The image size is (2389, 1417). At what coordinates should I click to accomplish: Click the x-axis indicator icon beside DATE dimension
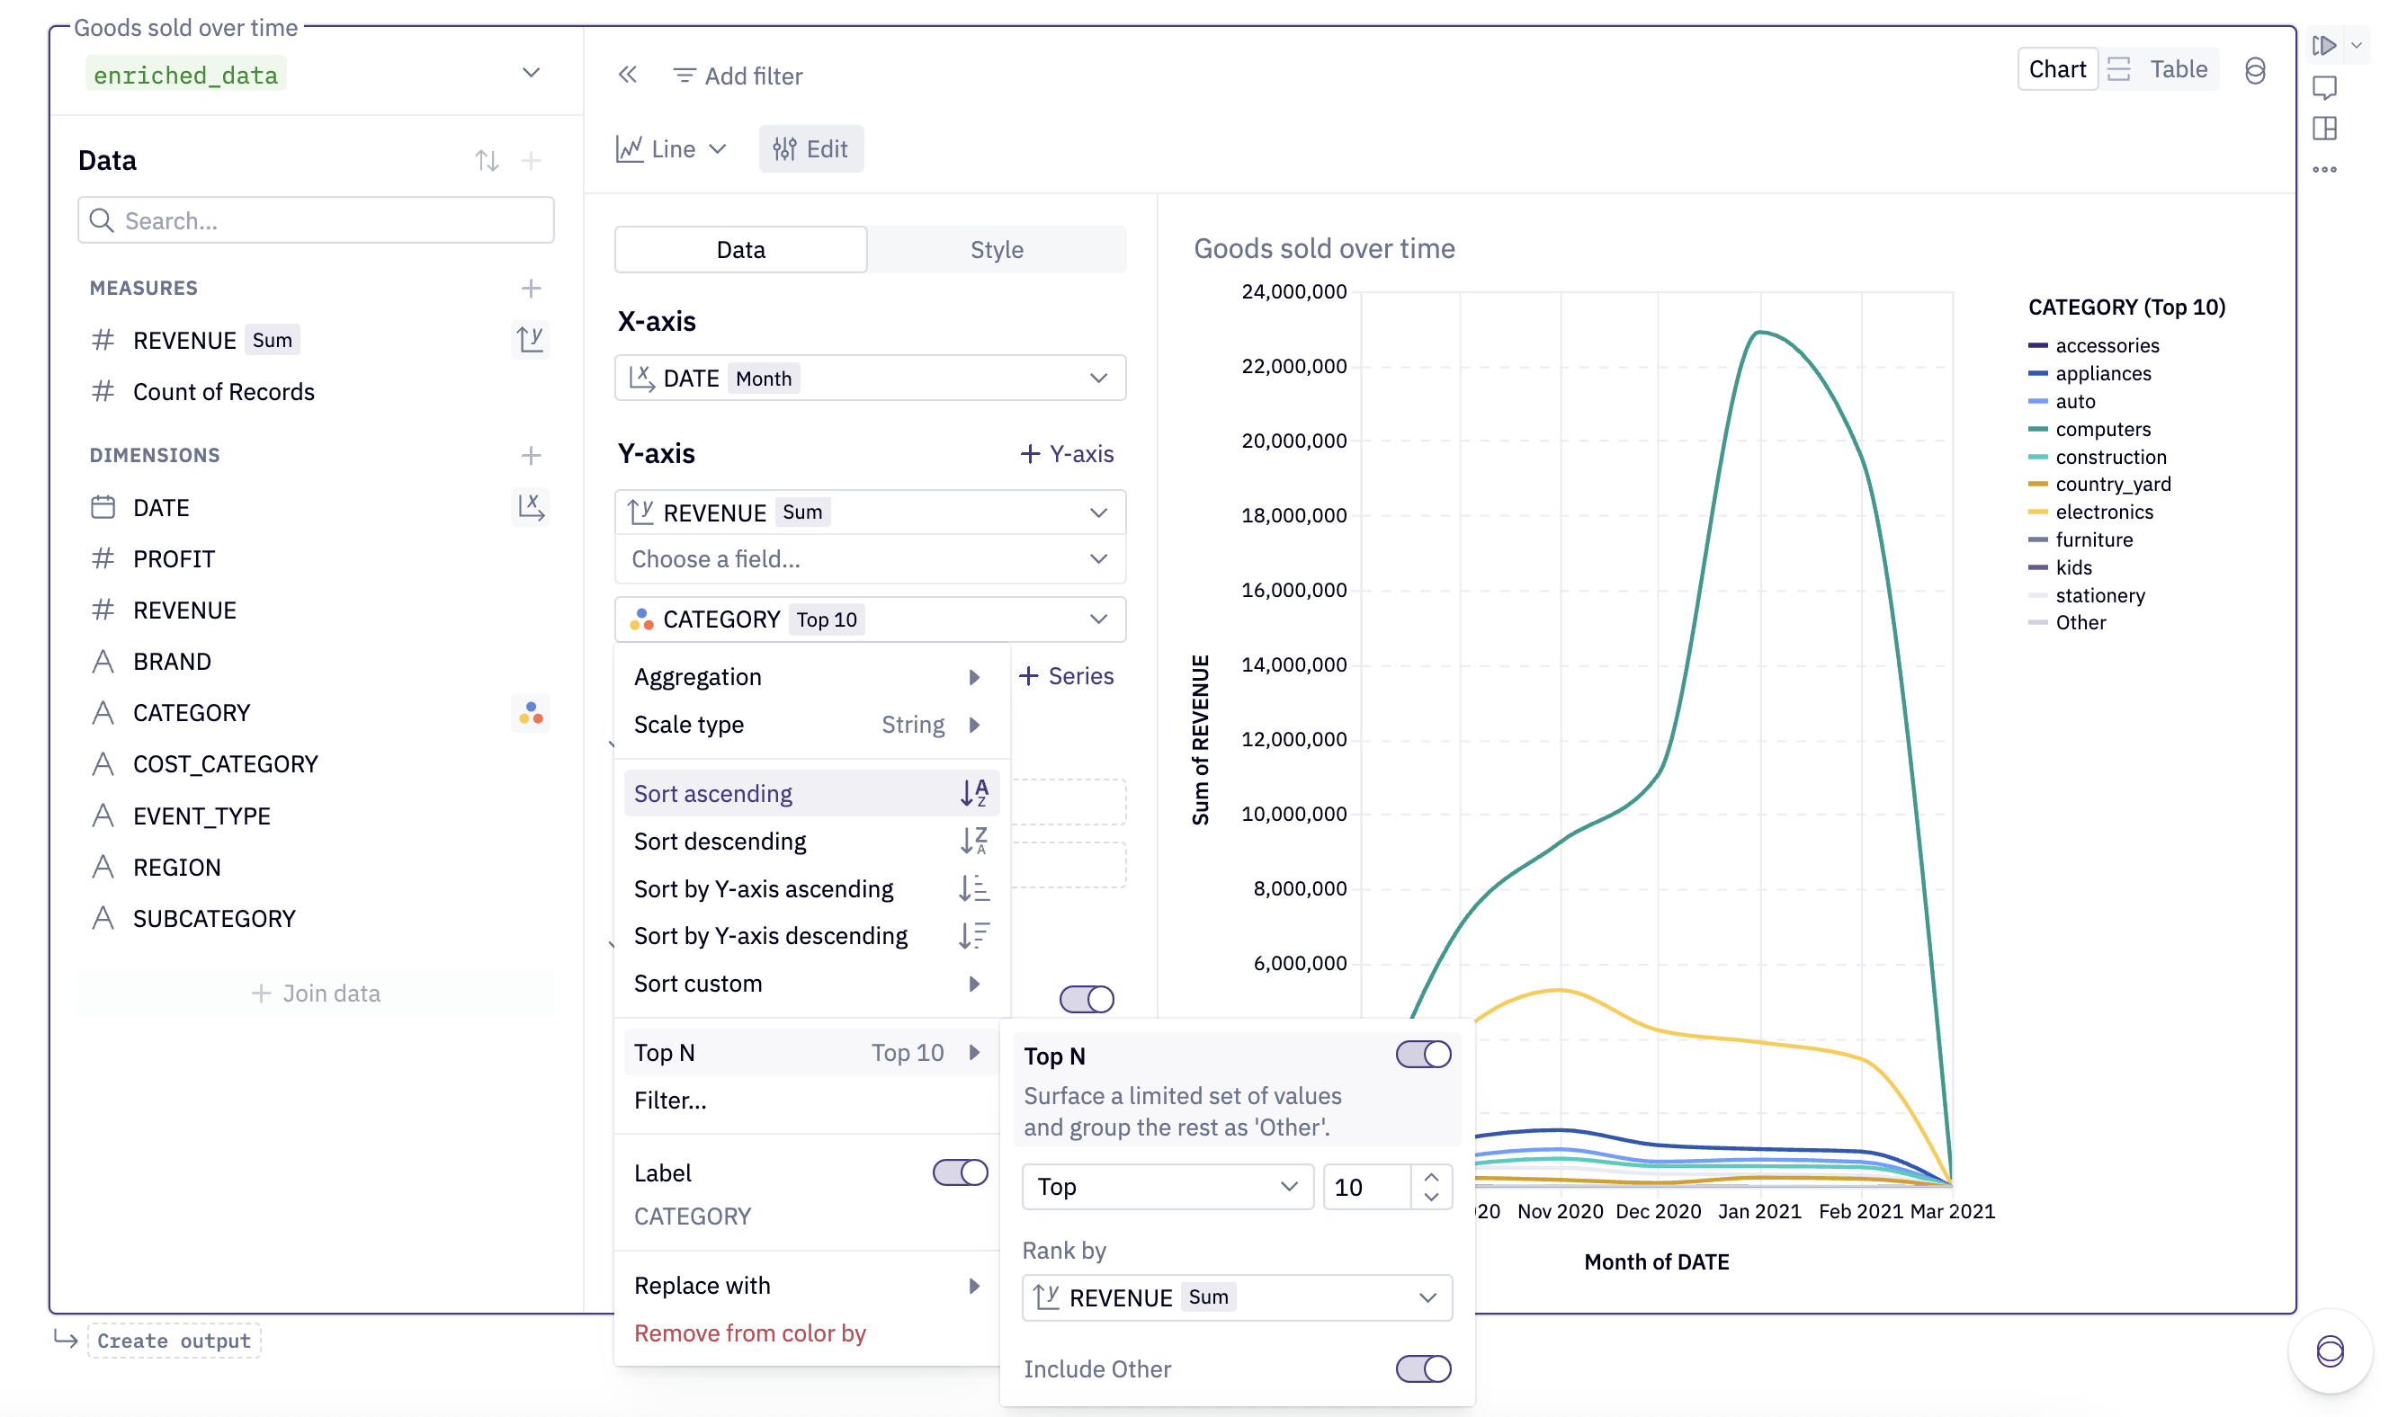pyautogui.click(x=531, y=507)
